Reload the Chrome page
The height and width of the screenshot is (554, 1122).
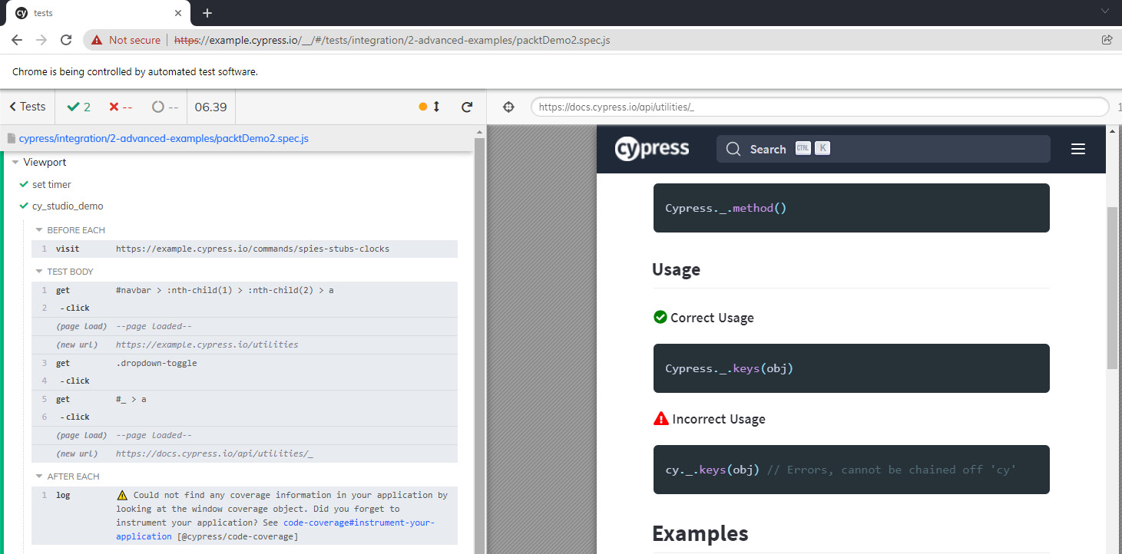[67, 40]
